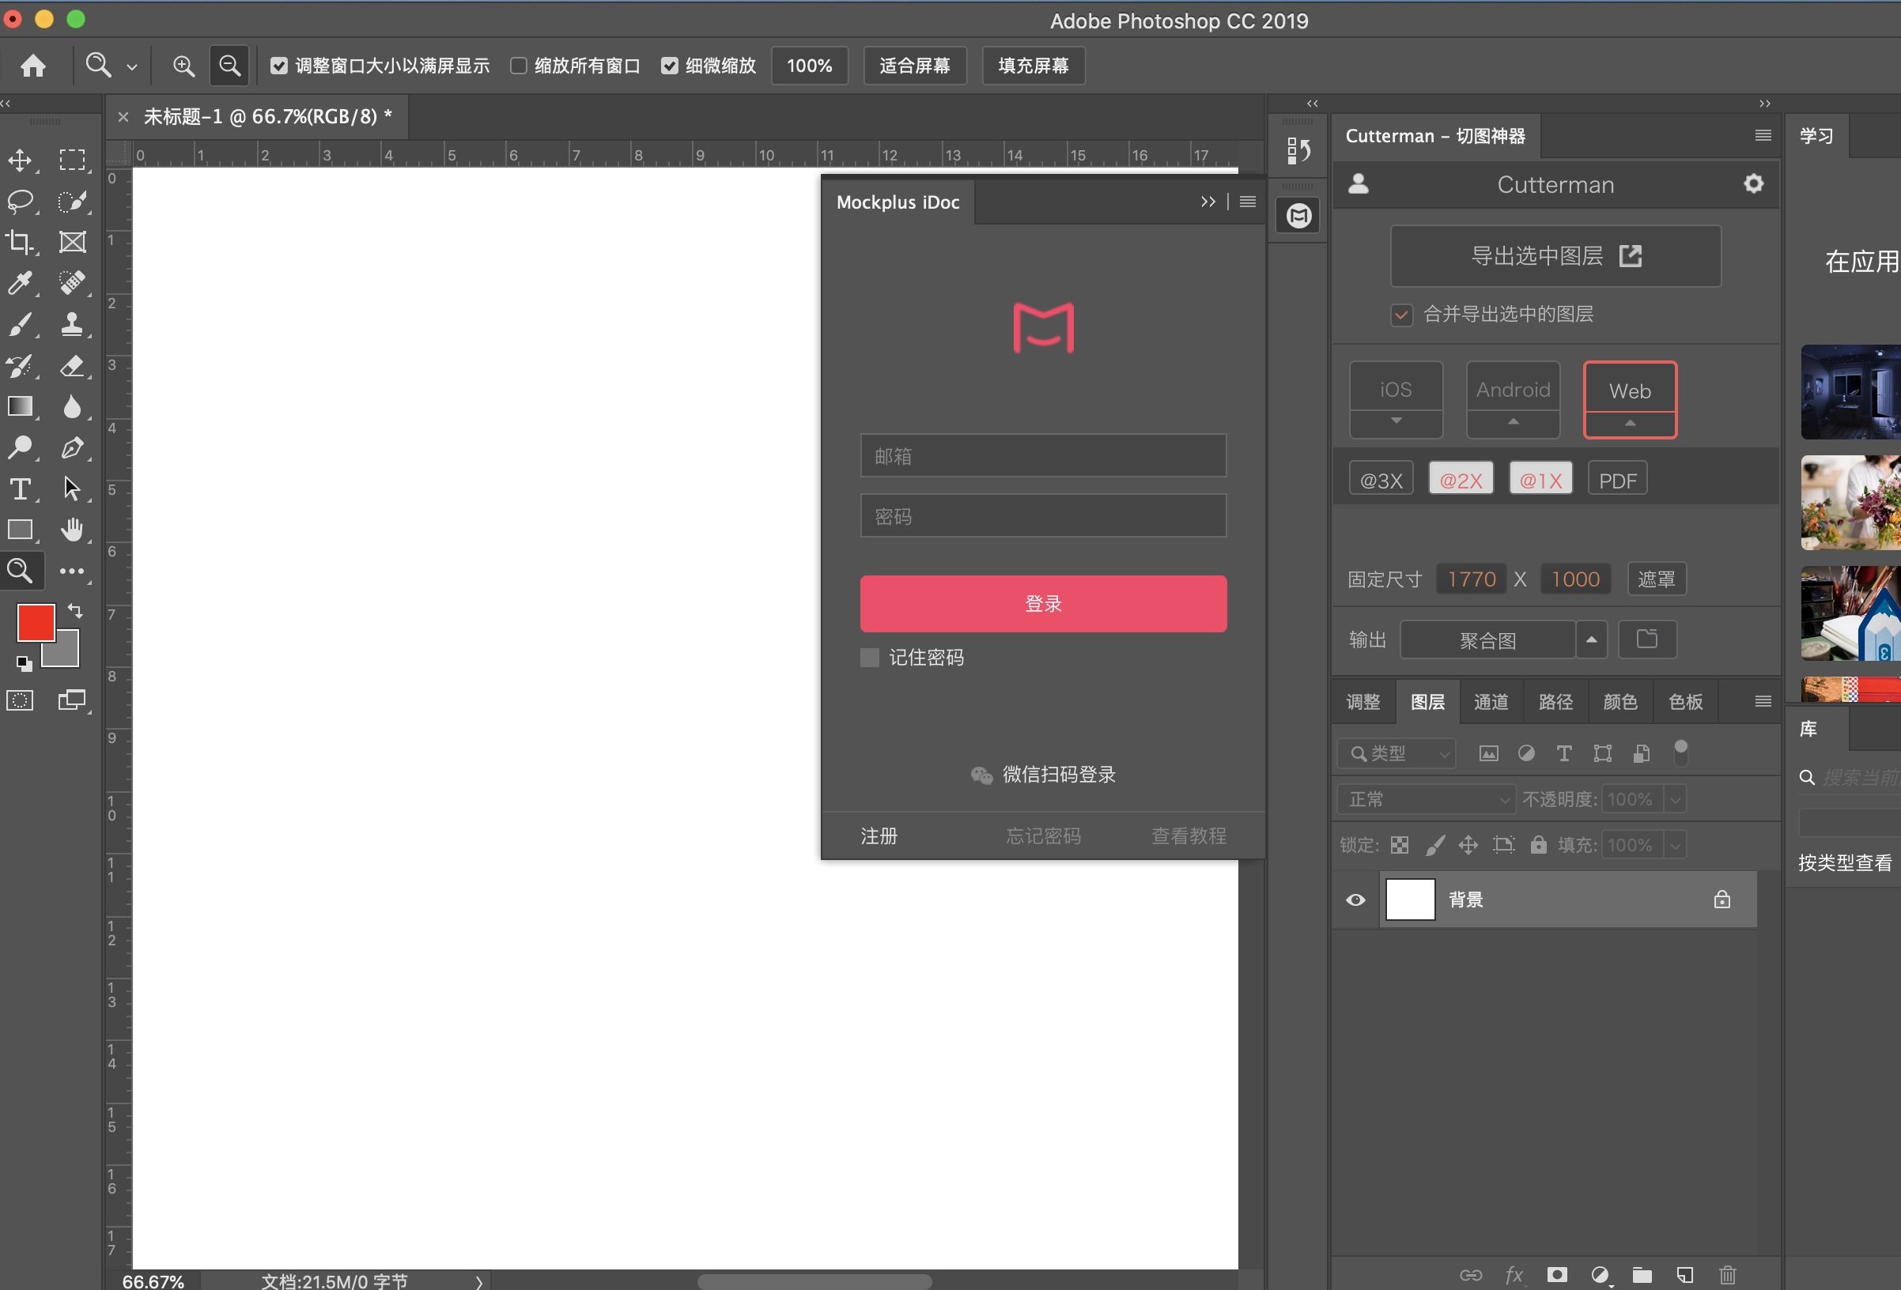1901x1290 pixels.
Task: Select the Move tool
Action: (20, 160)
